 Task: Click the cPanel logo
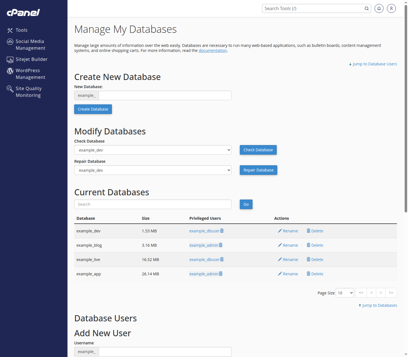(23, 12)
